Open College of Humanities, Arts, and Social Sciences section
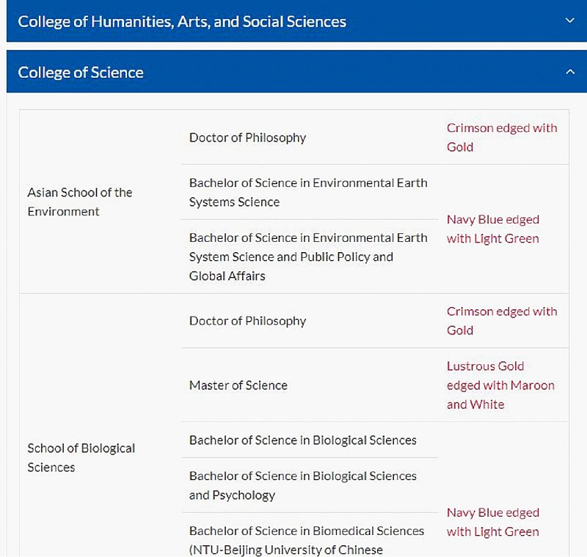This screenshot has height=557, width=587. click(x=296, y=21)
